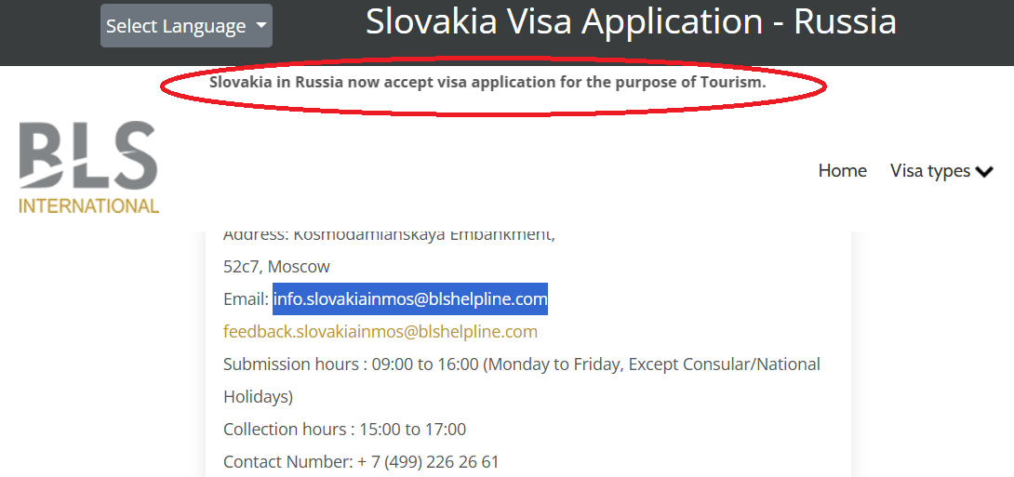1014x477 pixels.
Task: Click the Email: label
Action: pyautogui.click(x=246, y=299)
